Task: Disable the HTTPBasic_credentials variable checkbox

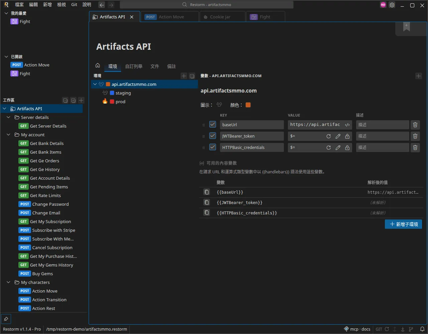Action: click(213, 147)
